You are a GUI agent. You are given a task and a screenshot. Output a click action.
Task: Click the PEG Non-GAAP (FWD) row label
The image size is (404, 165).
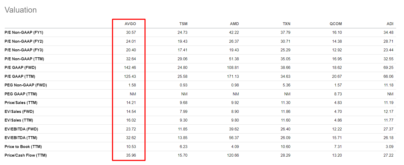(26, 85)
